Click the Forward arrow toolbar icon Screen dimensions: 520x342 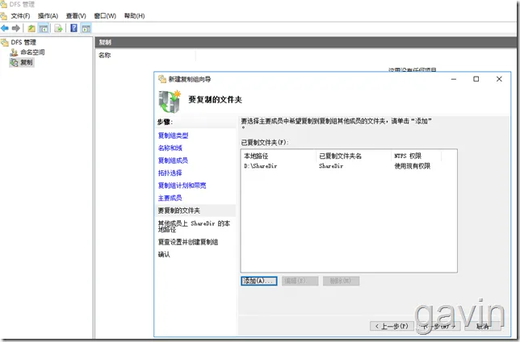coord(16,28)
